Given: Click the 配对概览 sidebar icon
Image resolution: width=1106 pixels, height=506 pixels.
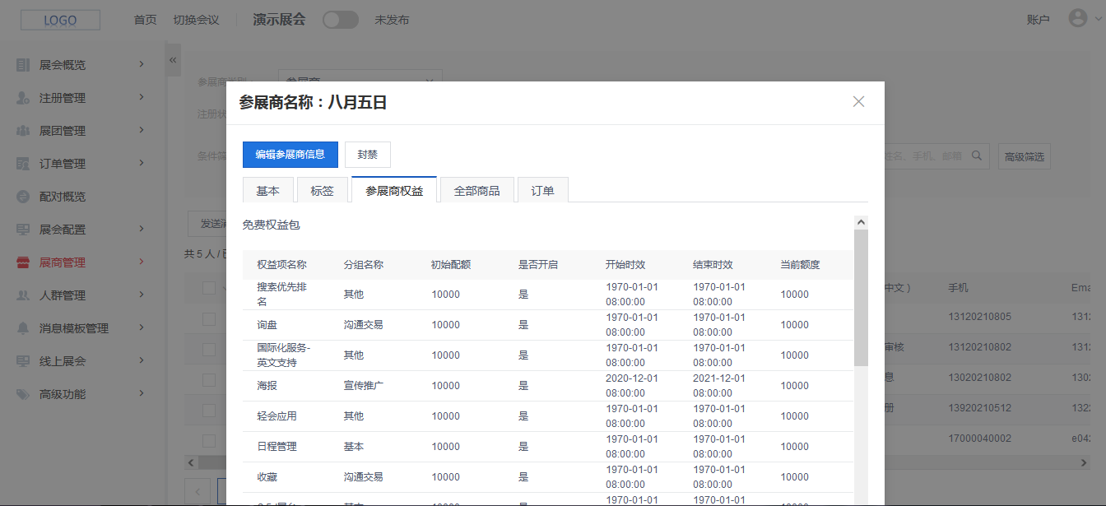Looking at the screenshot, I should pos(23,197).
